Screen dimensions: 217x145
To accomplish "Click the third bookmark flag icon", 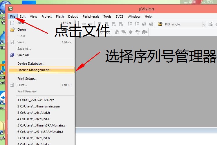I will [114, 24].
